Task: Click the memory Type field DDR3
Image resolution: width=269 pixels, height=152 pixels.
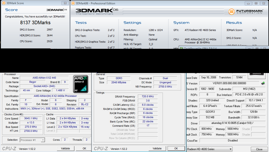Action: (x=119, y=78)
